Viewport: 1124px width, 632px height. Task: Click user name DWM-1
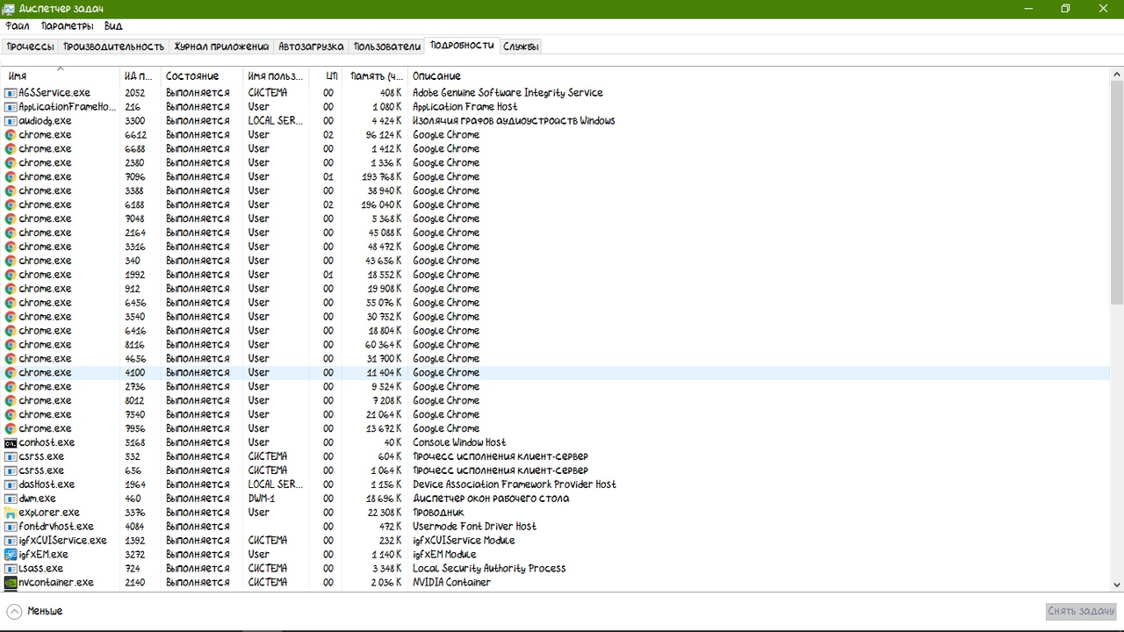pos(262,499)
